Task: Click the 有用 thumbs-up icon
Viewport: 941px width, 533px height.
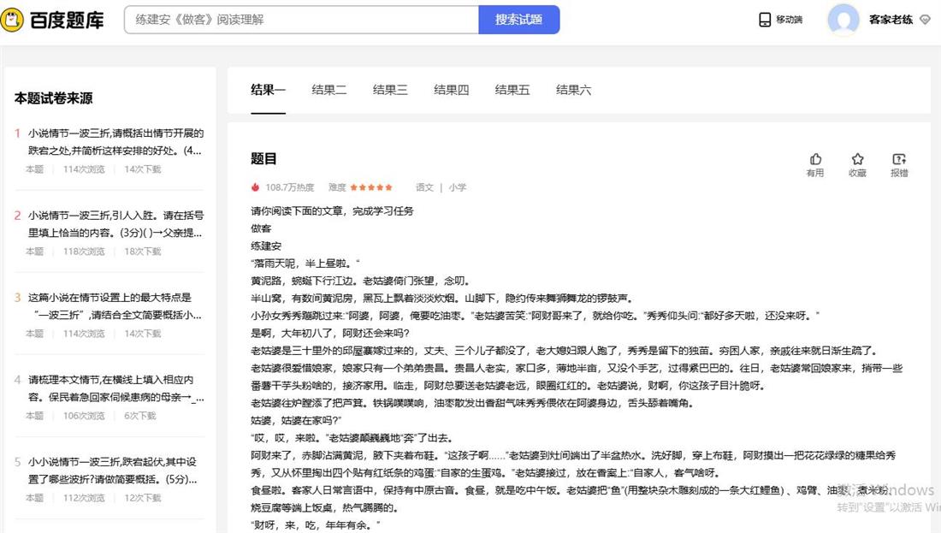Action: (815, 159)
